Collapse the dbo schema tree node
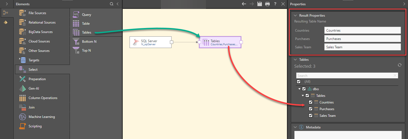The width and height of the screenshot is (408, 139). click(299, 89)
